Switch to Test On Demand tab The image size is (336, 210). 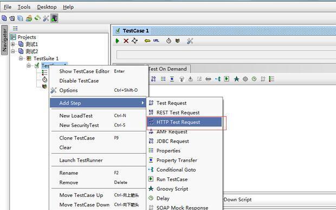(x=168, y=69)
